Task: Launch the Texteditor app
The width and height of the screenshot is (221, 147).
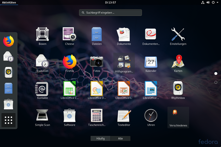Action: pyautogui.click(x=124, y=117)
